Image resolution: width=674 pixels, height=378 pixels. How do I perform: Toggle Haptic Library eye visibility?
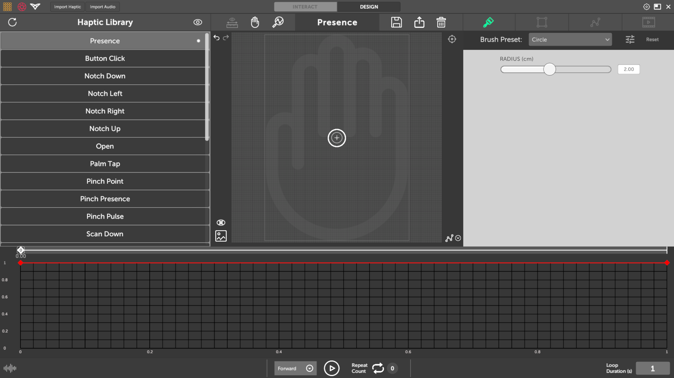point(198,22)
